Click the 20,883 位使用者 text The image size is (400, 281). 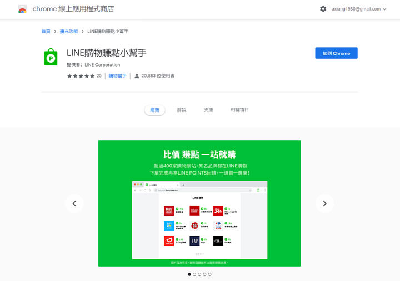(158, 76)
